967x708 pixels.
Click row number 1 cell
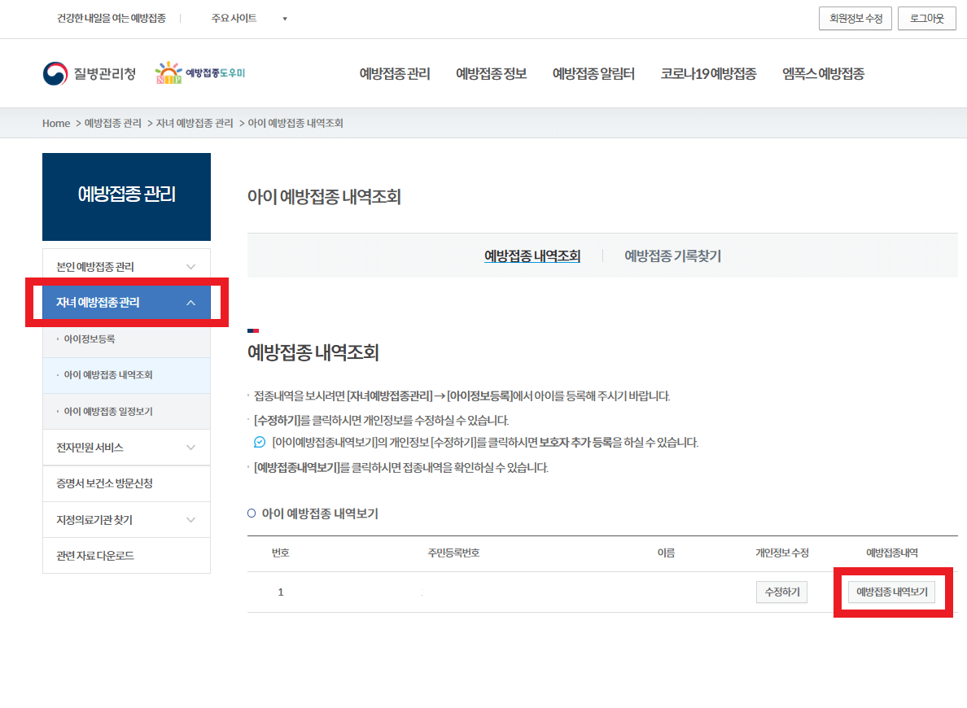[x=281, y=592]
